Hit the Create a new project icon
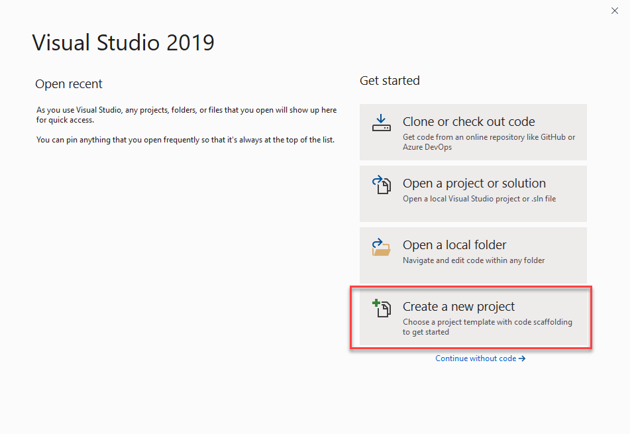This screenshot has width=630, height=434. click(x=382, y=308)
